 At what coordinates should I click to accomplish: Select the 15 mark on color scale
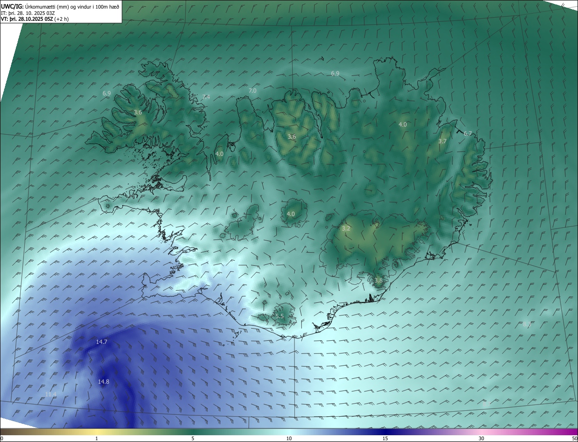tap(385, 438)
